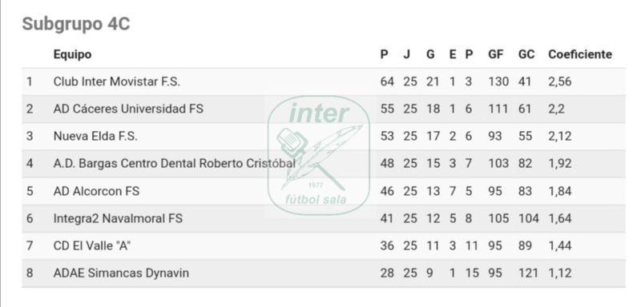Open AD Cáceres Universidad FS team row
Screen dimensions: 641x307
[324, 109]
